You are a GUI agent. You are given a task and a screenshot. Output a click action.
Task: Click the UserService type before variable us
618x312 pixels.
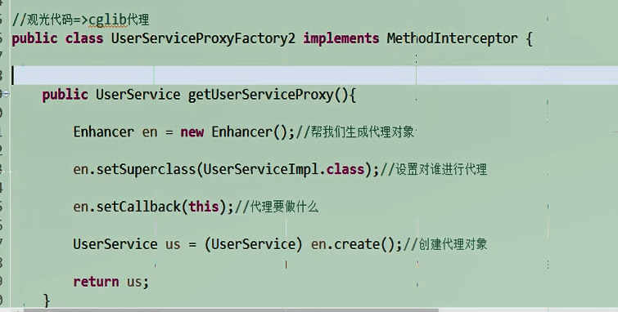(115, 244)
